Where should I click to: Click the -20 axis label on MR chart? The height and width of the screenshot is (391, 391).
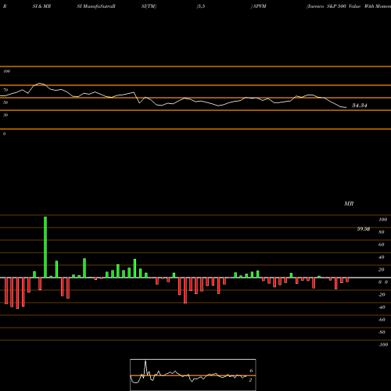point(382,295)
